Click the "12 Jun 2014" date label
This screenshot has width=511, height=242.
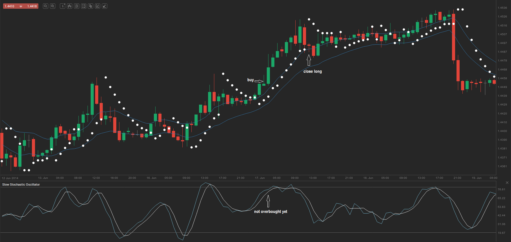point(10,178)
